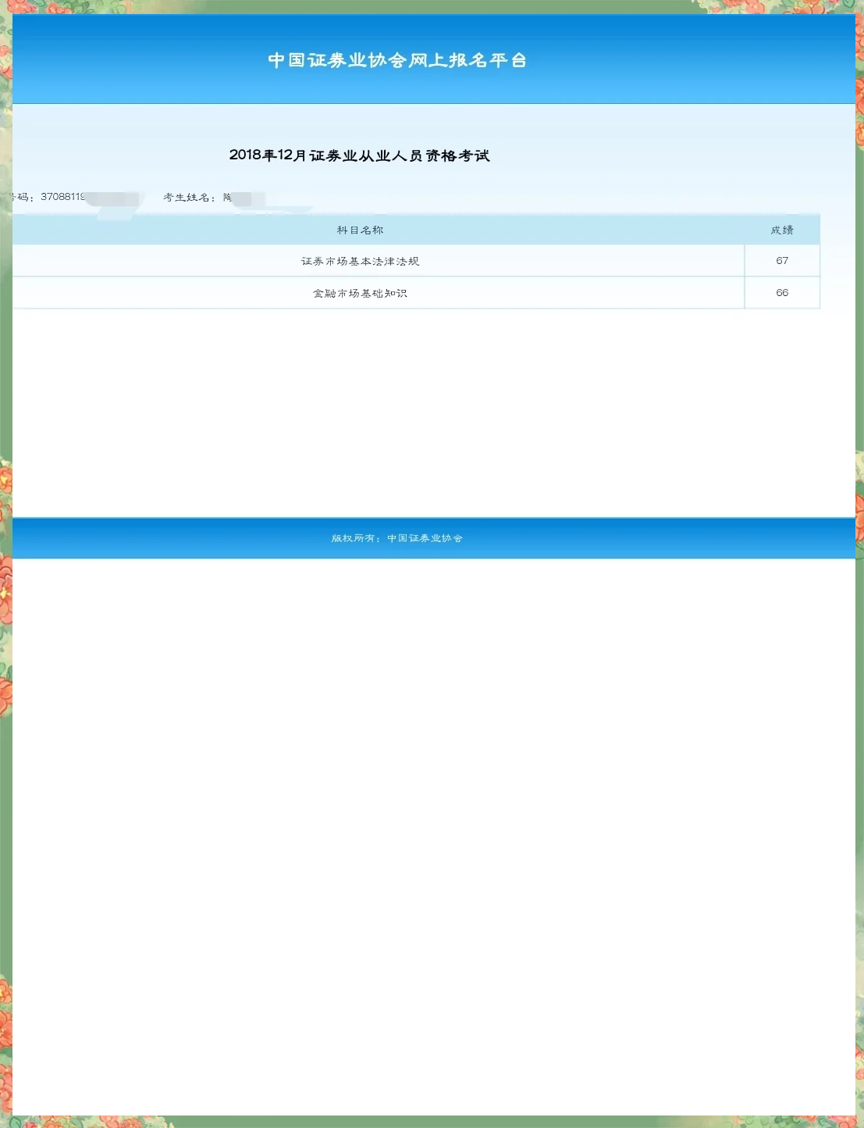Image resolution: width=864 pixels, height=1128 pixels.
Task: Select the 证券市场基本法律法规 subject row
Action: [x=360, y=261]
